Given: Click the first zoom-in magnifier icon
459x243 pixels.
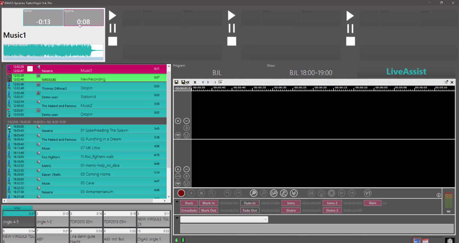Looking at the screenshot, I should pyautogui.click(x=254, y=193).
